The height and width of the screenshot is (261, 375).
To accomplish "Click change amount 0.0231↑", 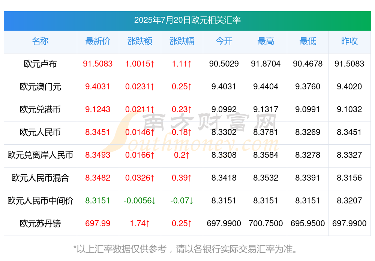I will pos(140,87).
